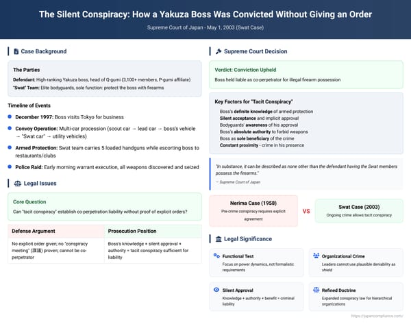Click the gears icon on Functional Test card

[216, 256]
